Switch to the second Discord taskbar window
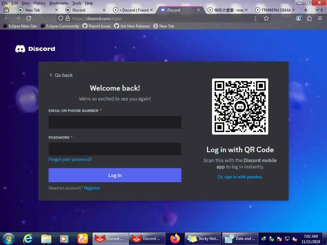Viewport: 327px width, 245px height. pos(147,239)
